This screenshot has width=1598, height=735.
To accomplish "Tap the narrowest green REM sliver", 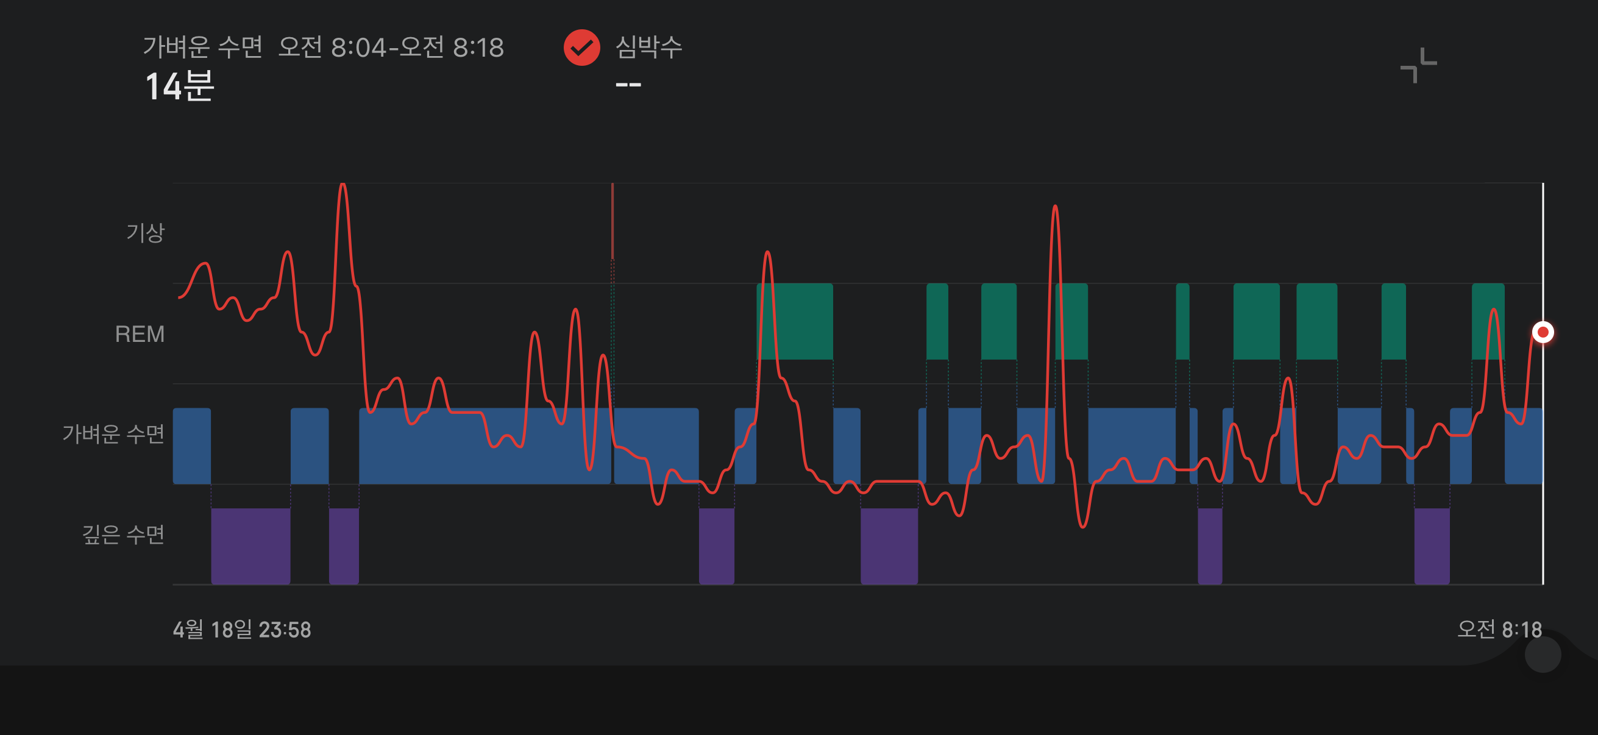I will (1182, 321).
